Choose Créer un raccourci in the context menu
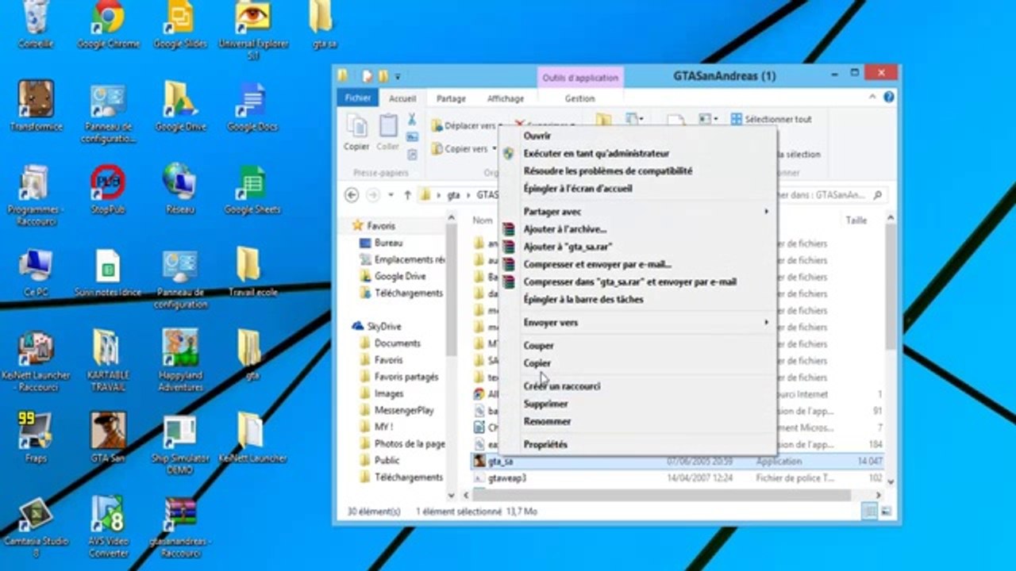The height and width of the screenshot is (571, 1016). pos(638,386)
